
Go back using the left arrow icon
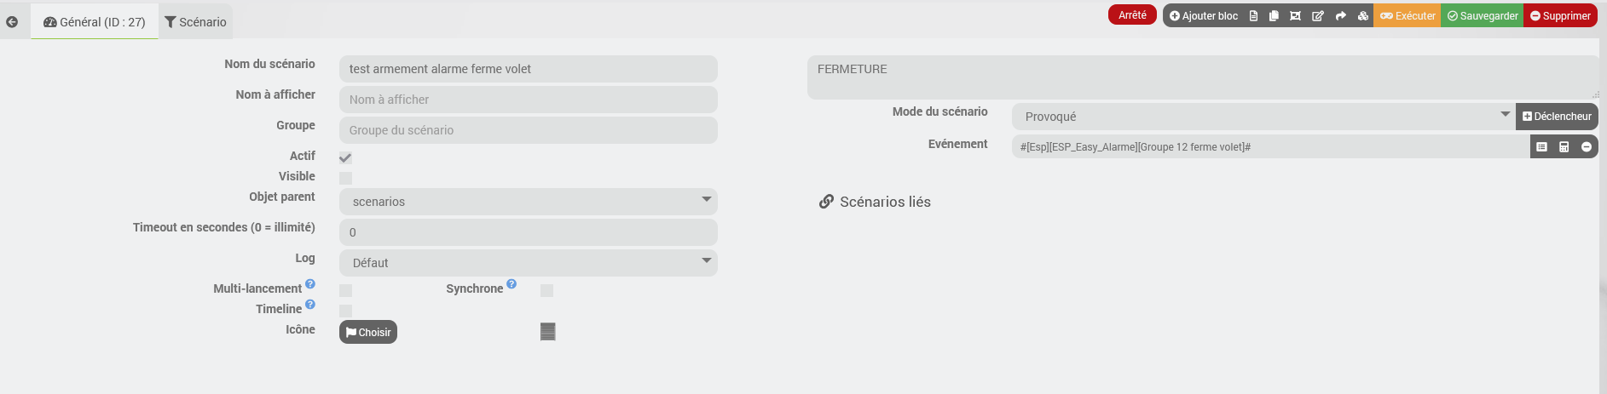point(12,22)
